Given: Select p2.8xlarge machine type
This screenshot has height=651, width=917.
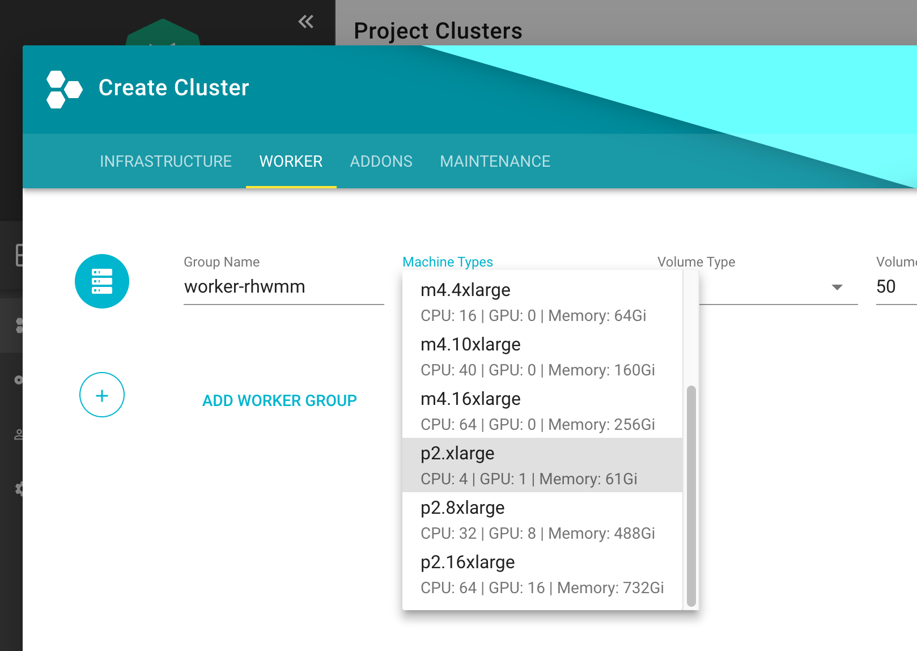Looking at the screenshot, I should [x=542, y=519].
